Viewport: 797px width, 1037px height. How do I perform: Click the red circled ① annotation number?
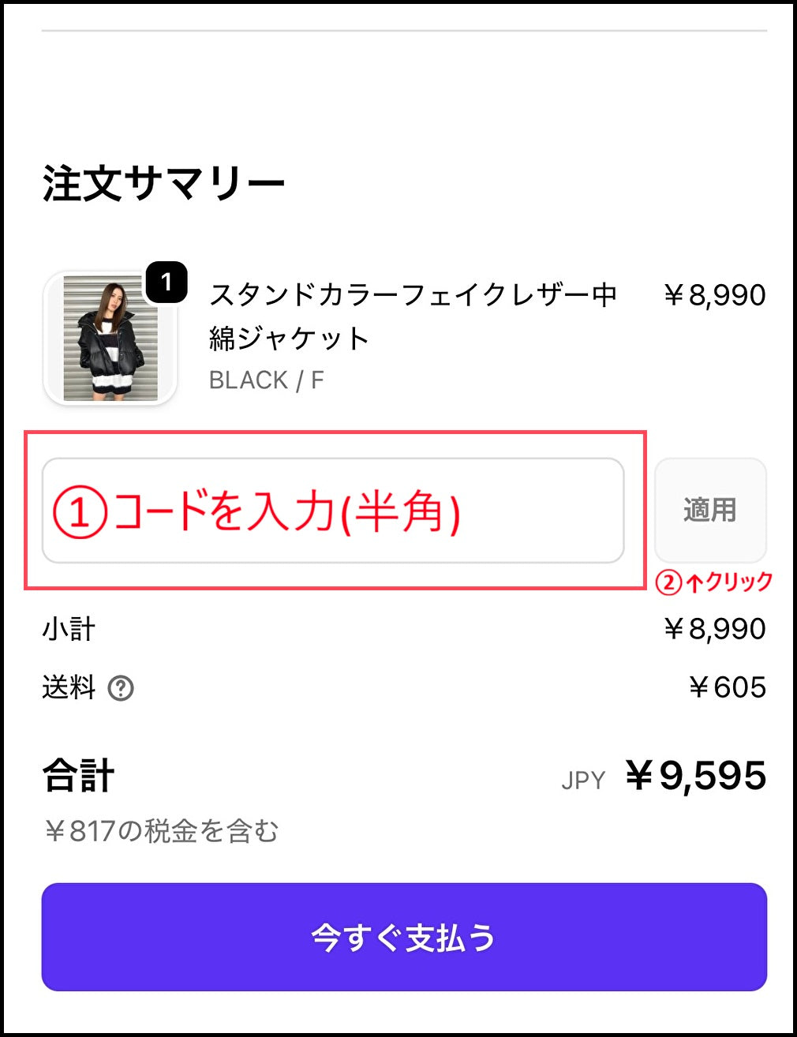tap(80, 512)
